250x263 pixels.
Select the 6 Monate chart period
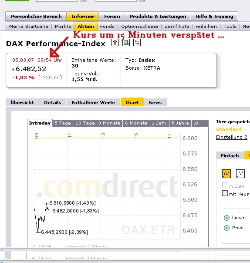(x=136, y=123)
